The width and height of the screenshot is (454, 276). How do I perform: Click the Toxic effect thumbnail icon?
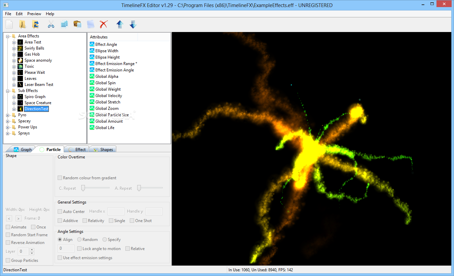pos(20,66)
